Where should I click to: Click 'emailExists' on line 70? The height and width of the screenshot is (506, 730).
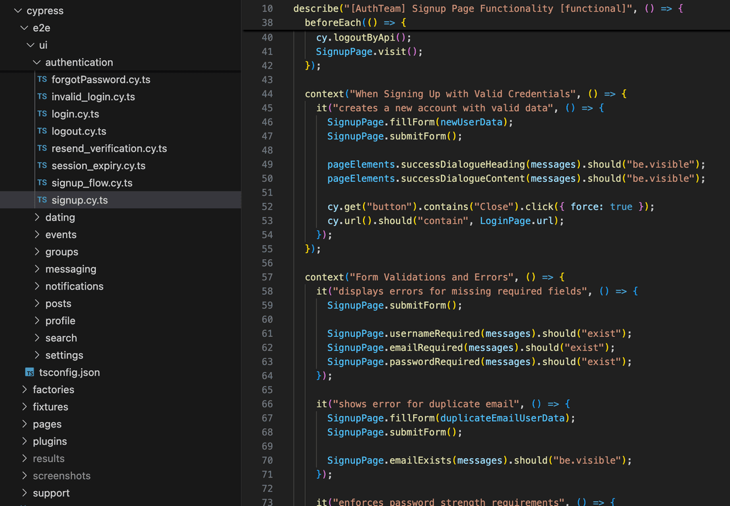tap(420, 461)
